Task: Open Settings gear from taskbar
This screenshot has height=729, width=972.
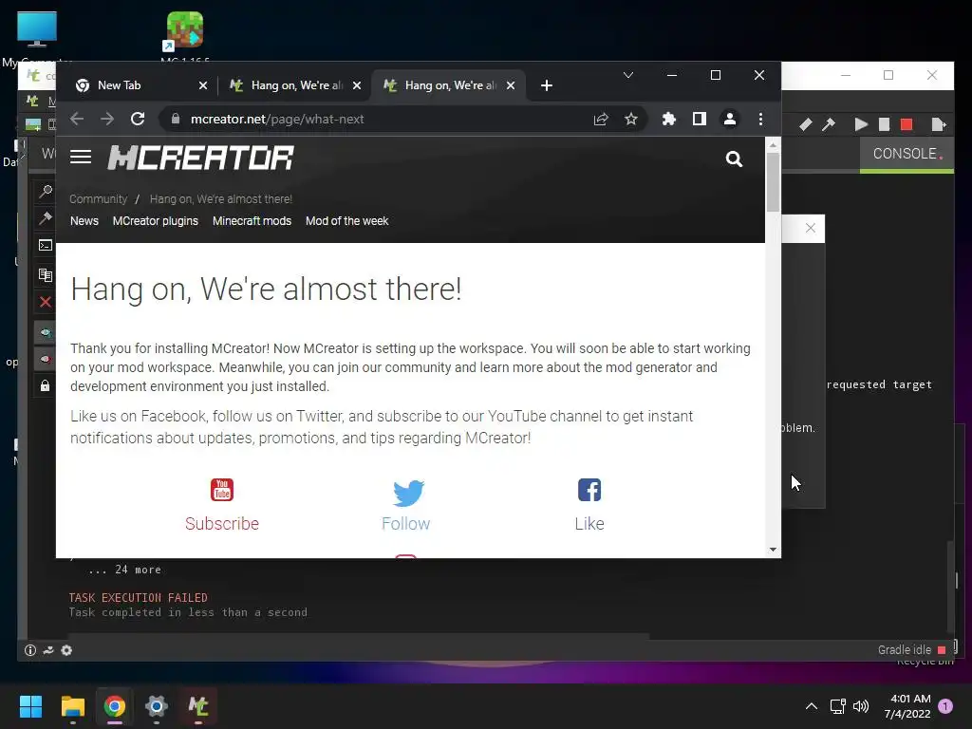Action: [x=157, y=706]
